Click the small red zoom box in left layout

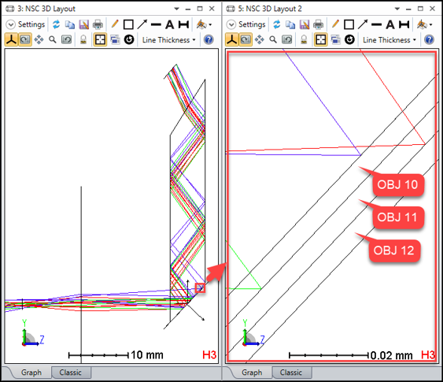pos(200,287)
